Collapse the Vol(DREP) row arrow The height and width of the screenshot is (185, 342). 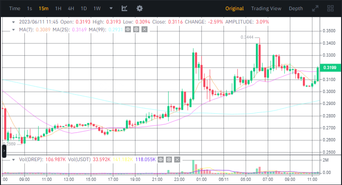[x=13, y=160]
